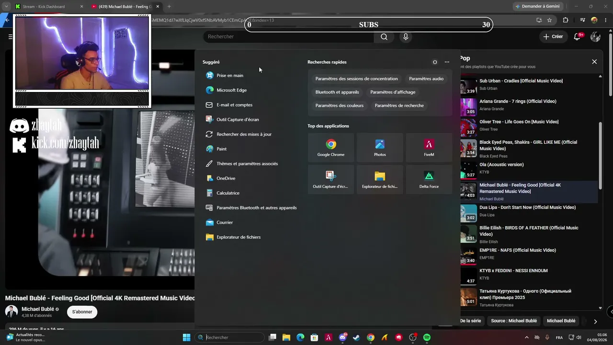Viewport: 613px width, 345px height.
Task: Open Task View from the taskbar
Action: point(272,337)
